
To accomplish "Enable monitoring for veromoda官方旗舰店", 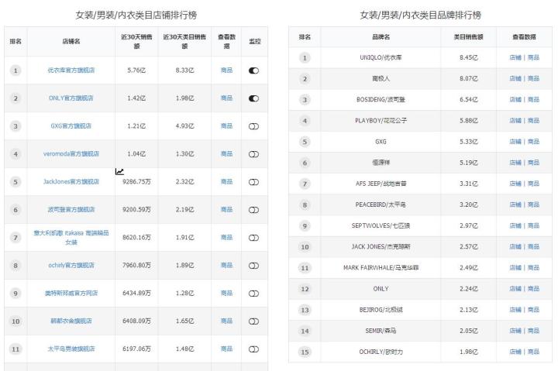I will 253,154.
